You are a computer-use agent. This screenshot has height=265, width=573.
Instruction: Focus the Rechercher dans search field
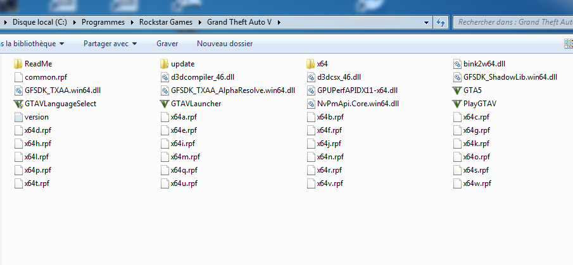513,22
